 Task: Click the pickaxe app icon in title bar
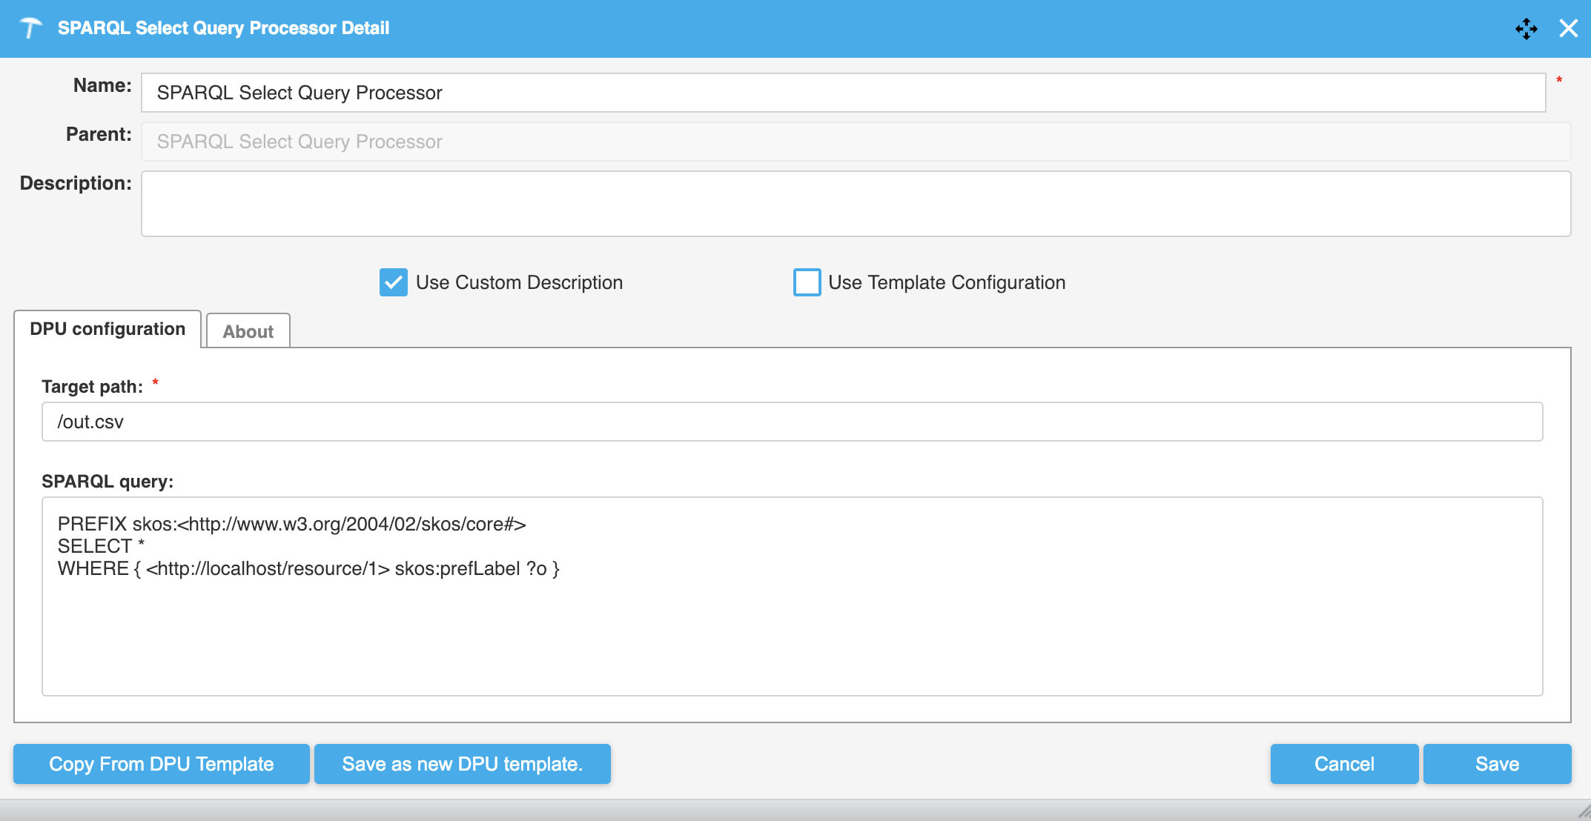[x=30, y=28]
